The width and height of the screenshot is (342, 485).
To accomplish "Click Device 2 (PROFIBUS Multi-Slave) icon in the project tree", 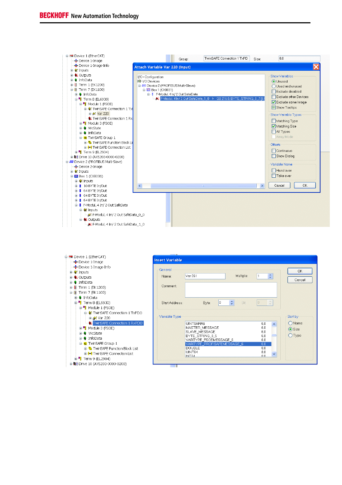I will click(x=71, y=162).
